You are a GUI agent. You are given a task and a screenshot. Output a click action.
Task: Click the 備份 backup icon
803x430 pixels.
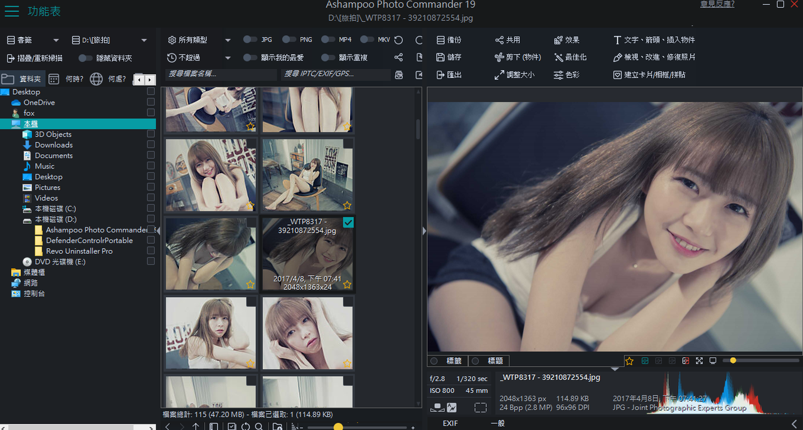pyautogui.click(x=441, y=40)
